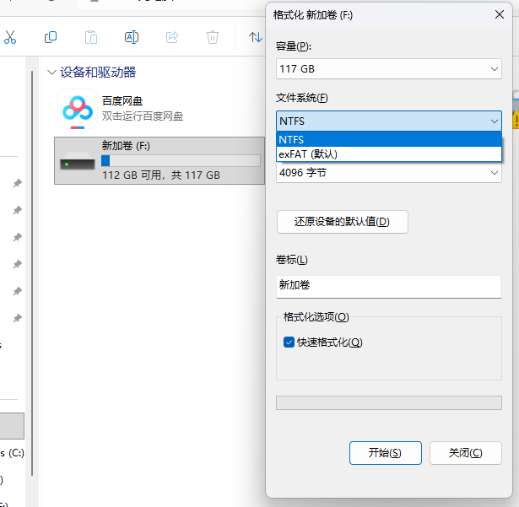Click the 还原设备的默认值 button
This screenshot has width=519, height=507.
click(x=342, y=222)
